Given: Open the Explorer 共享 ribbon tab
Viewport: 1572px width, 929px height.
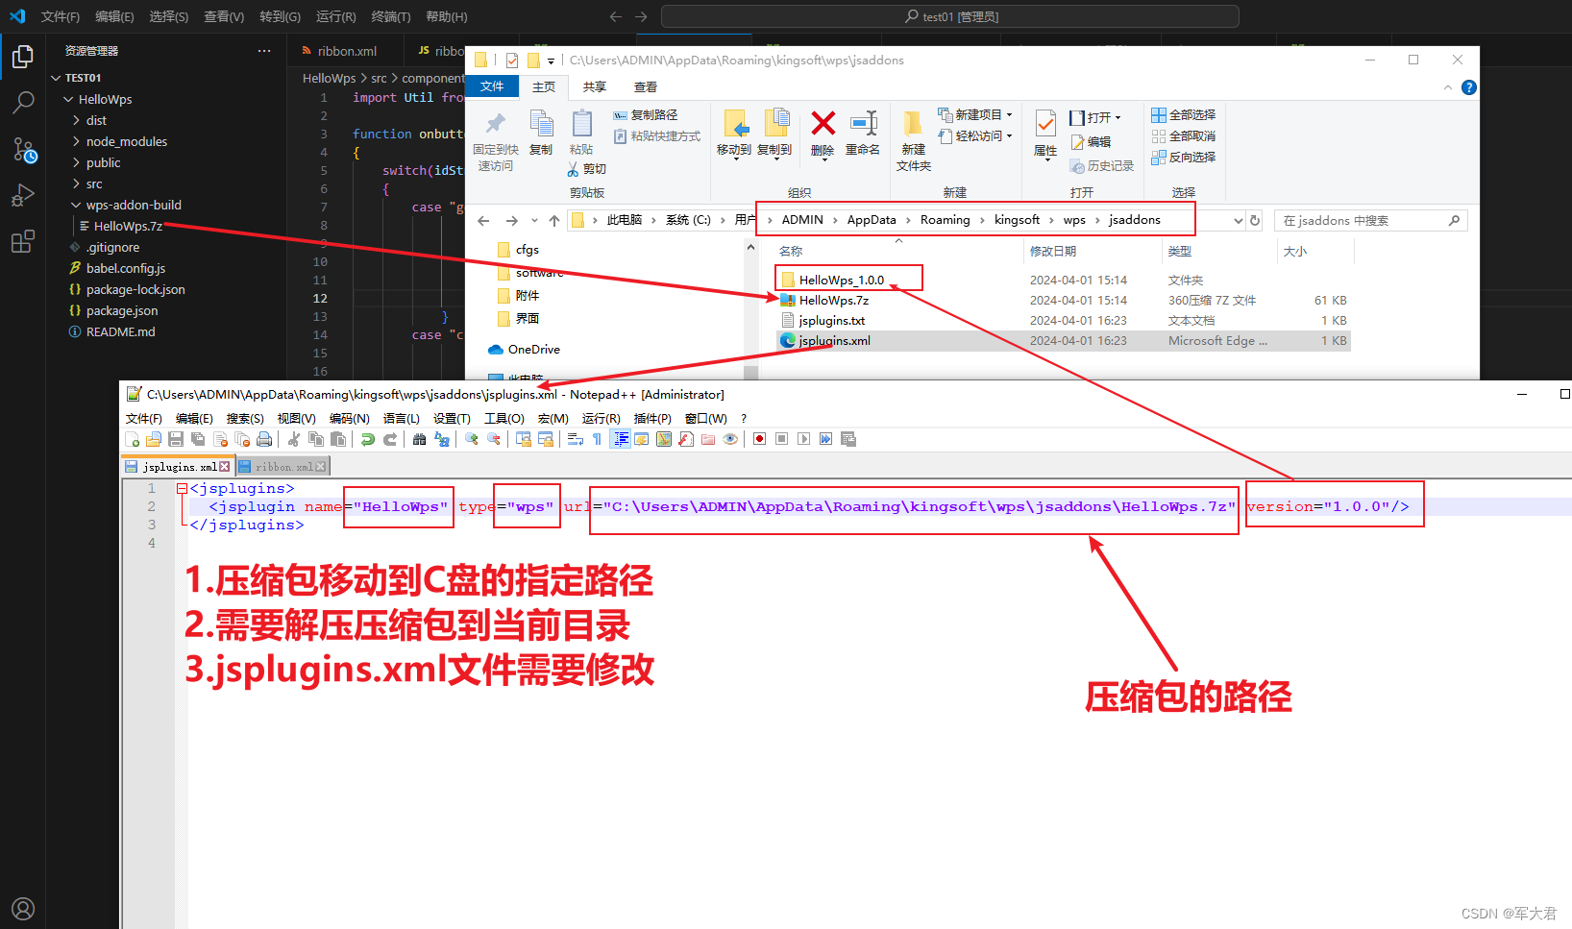Looking at the screenshot, I should pyautogui.click(x=595, y=86).
